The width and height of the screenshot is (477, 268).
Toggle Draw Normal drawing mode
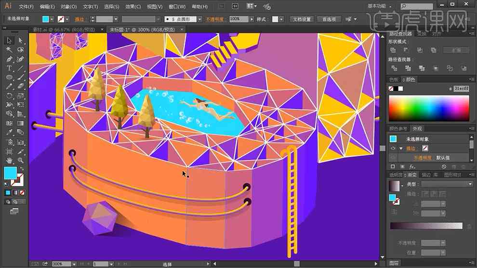[x=8, y=202]
